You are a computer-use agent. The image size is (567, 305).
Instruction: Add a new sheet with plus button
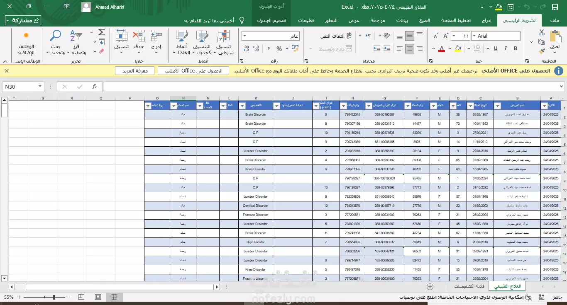click(430, 287)
